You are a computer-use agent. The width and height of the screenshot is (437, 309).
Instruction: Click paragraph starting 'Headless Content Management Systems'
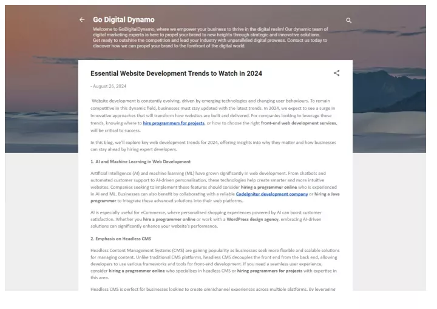pyautogui.click(x=215, y=264)
